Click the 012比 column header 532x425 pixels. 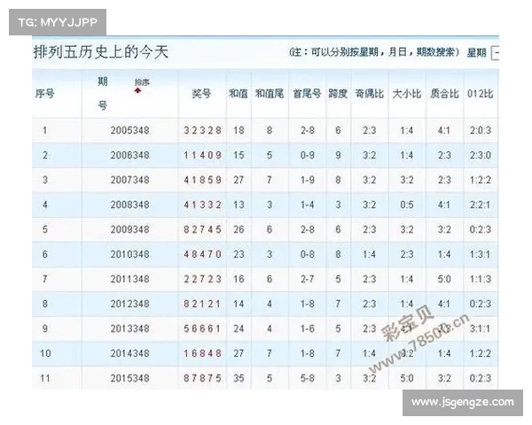(x=480, y=94)
